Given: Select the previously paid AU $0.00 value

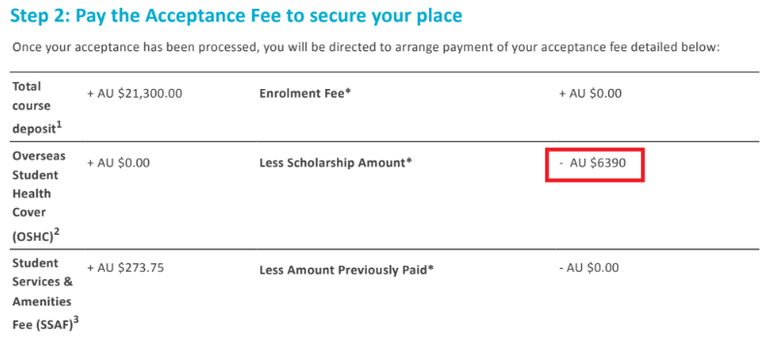Looking at the screenshot, I should [589, 268].
